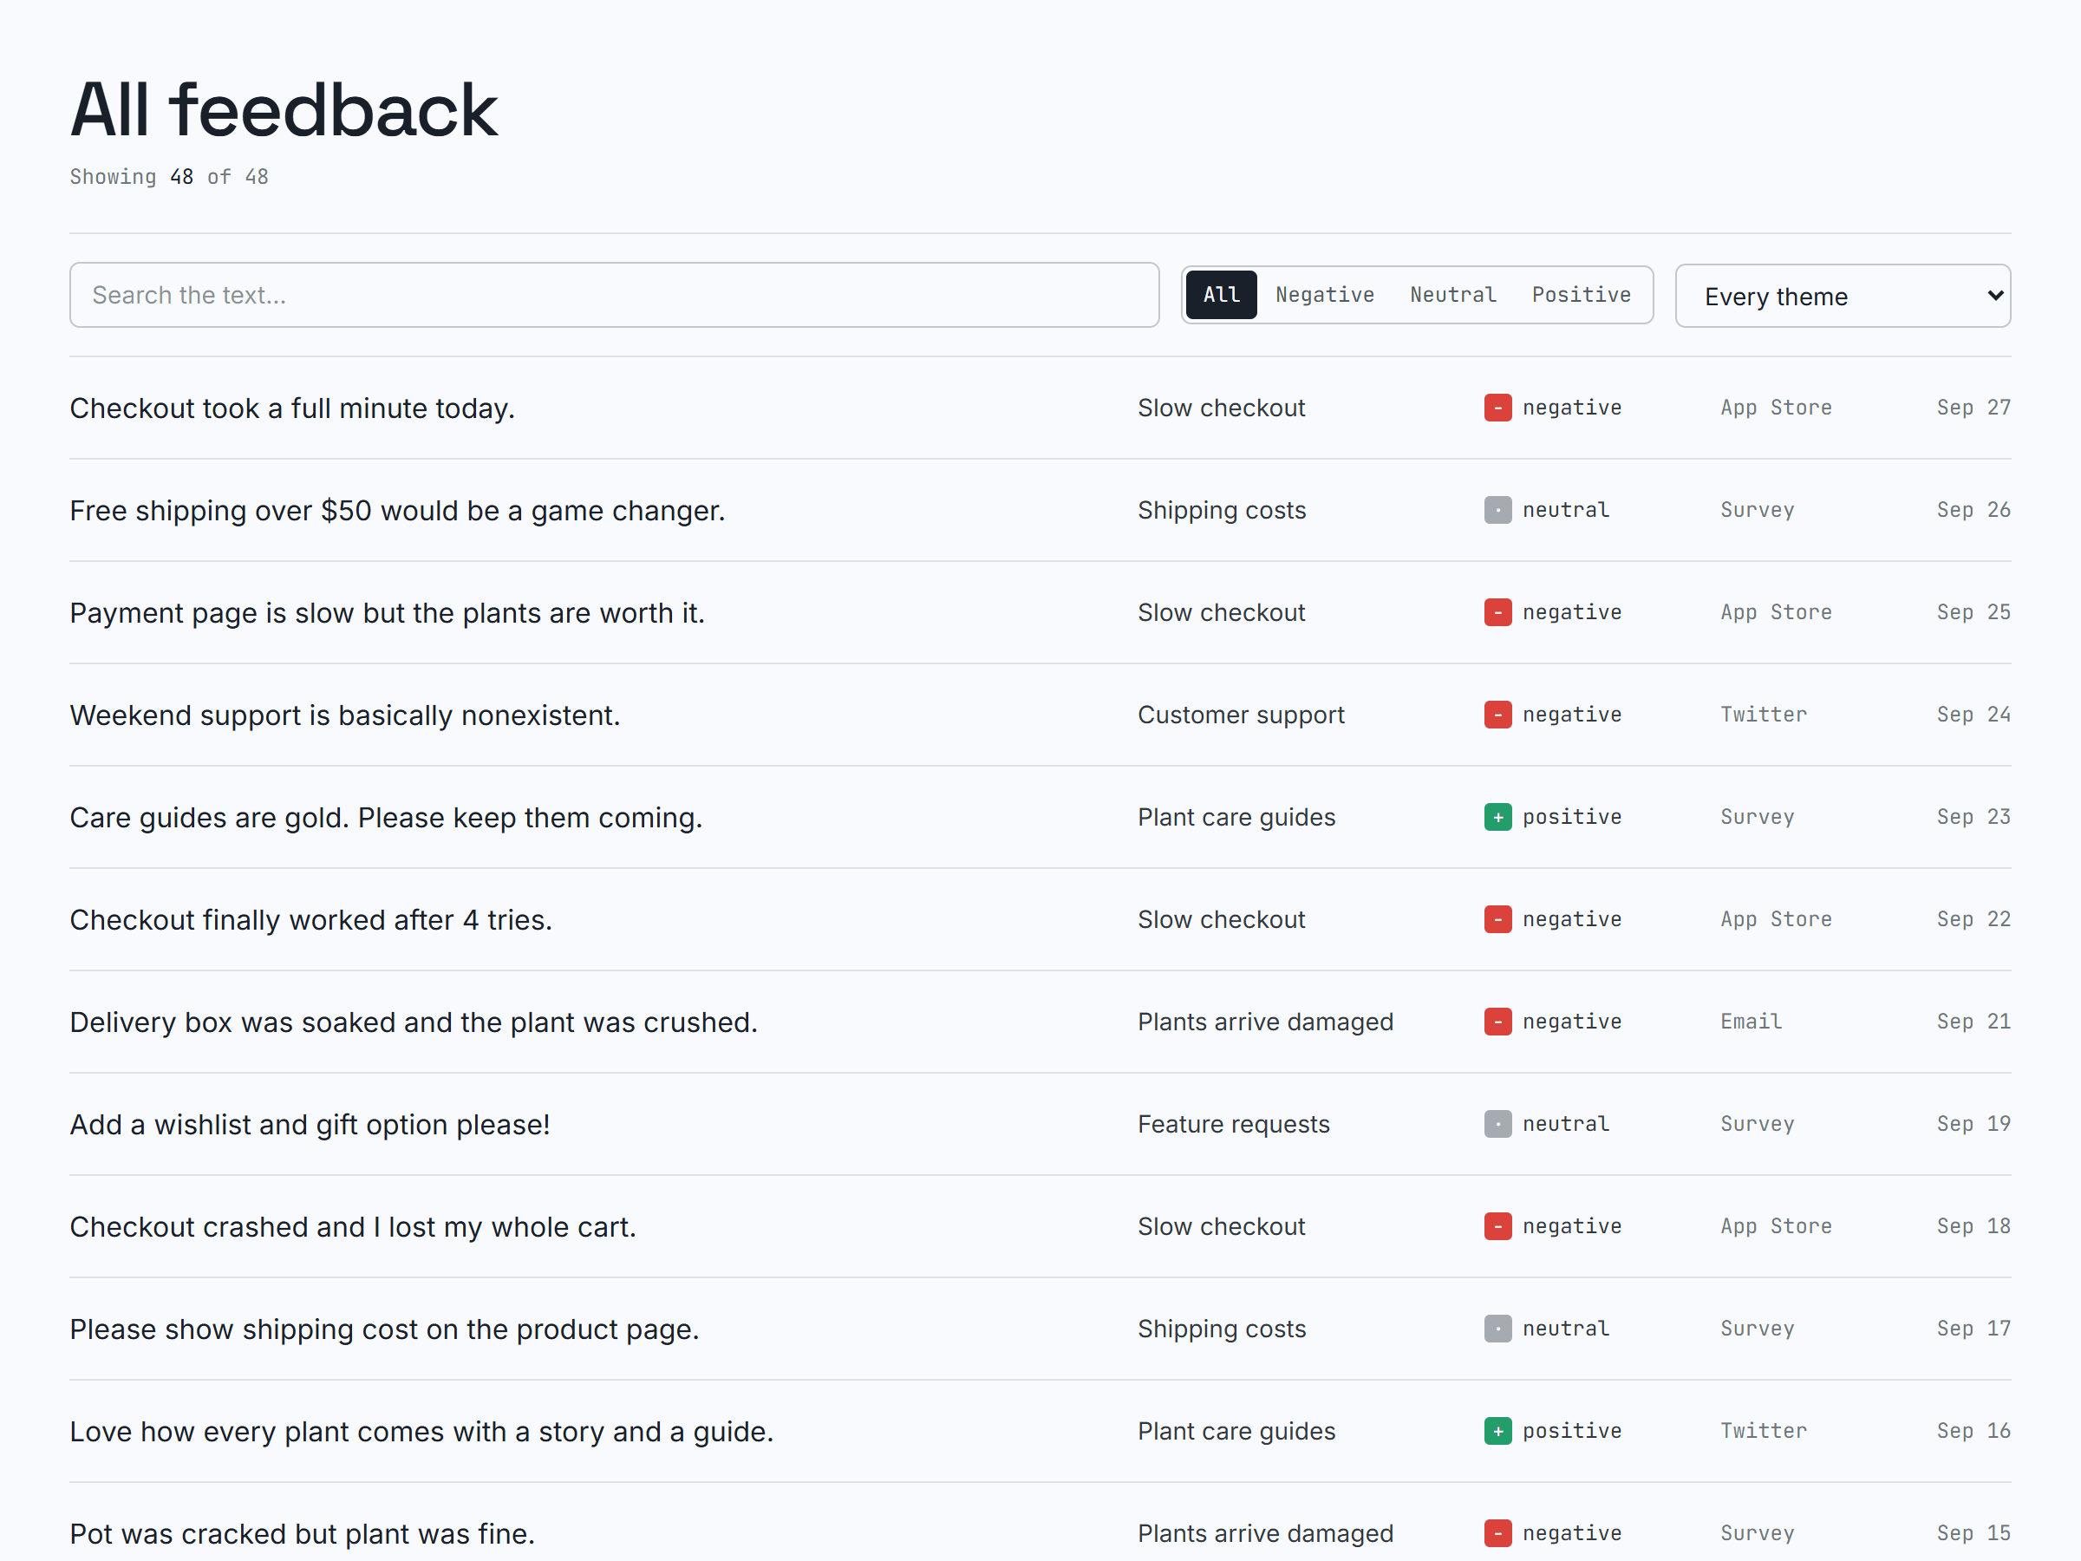Image resolution: width=2081 pixels, height=1561 pixels.
Task: Click 'Twitter' source in Sep 24 row
Action: click(x=1763, y=715)
